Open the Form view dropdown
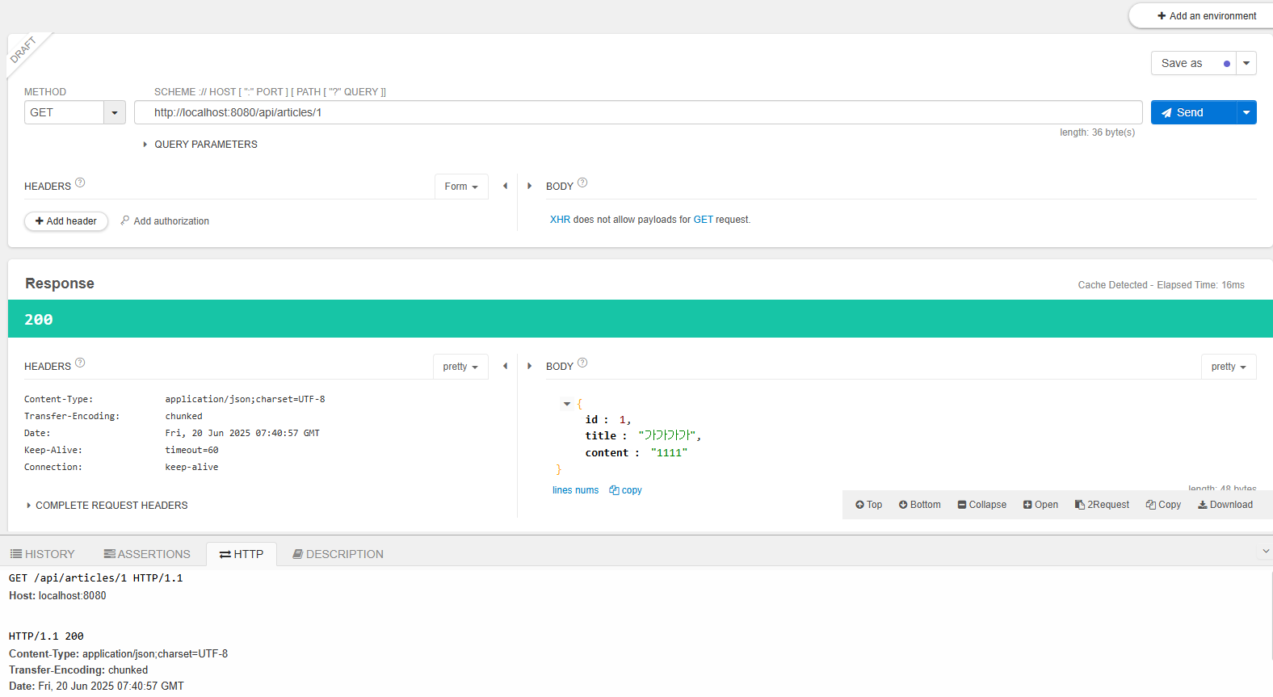 coord(461,187)
